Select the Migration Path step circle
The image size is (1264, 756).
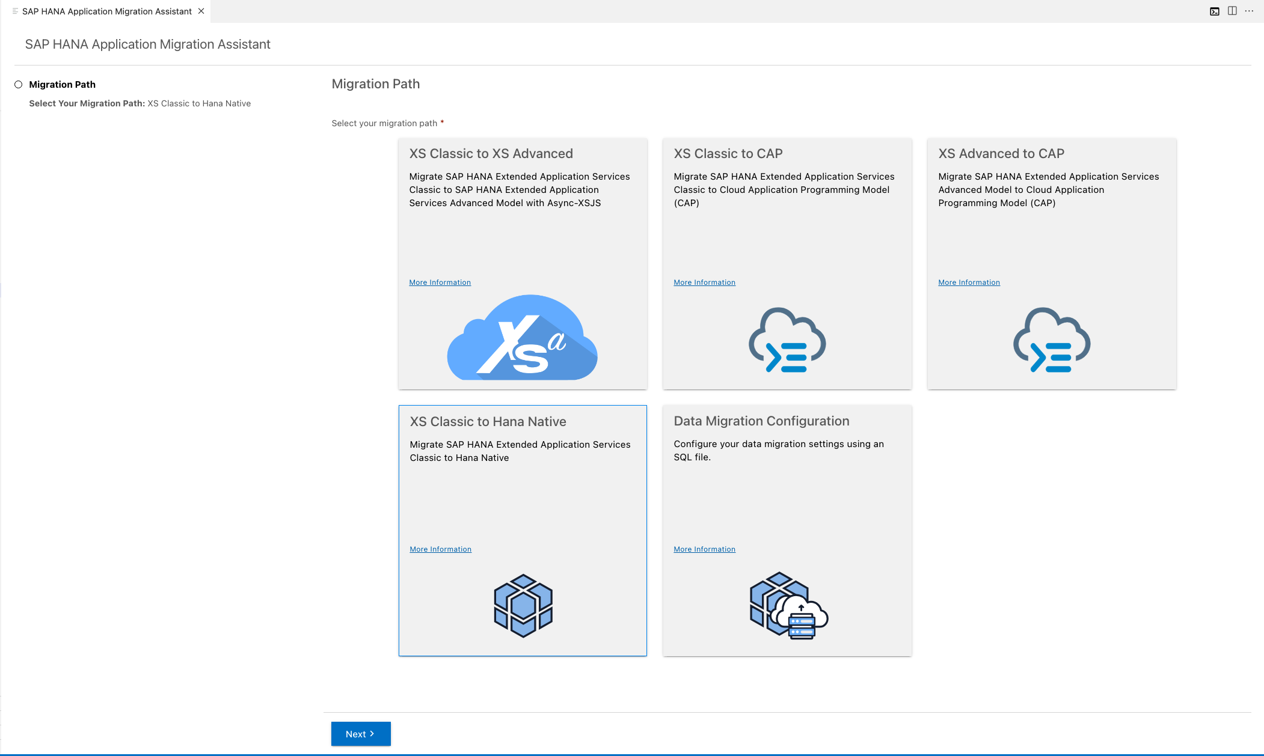(19, 85)
